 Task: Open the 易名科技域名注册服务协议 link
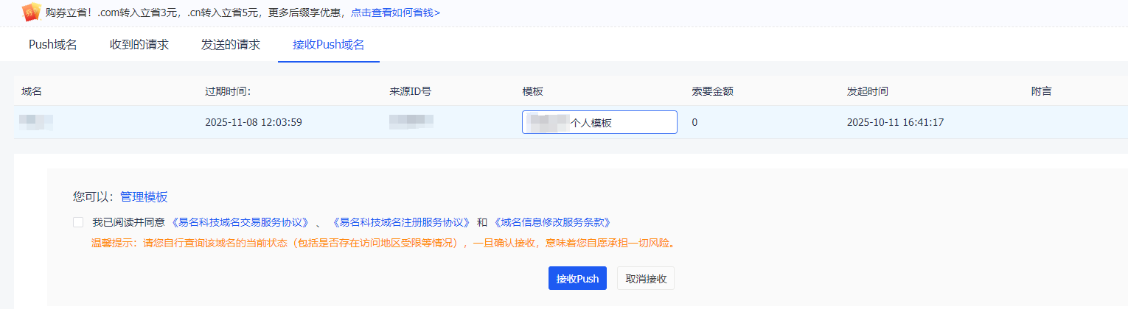[403, 222]
